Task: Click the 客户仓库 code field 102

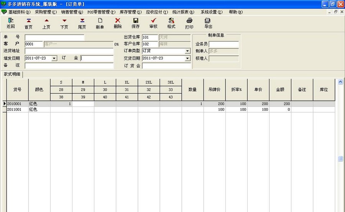Action: pos(150,44)
